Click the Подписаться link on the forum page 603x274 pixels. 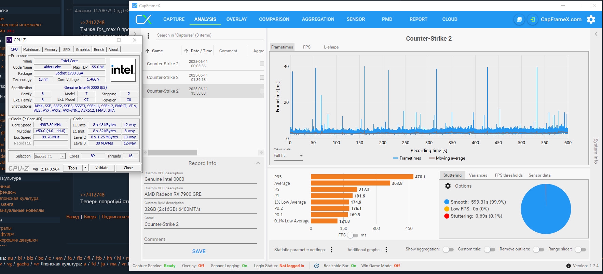(115, 217)
